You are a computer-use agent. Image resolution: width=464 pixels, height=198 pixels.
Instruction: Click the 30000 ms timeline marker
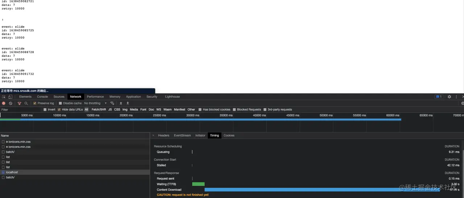point(192,115)
